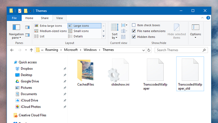The image size is (218, 123).
Task: Go up one folder level
Action: pyautogui.click(x=31, y=50)
